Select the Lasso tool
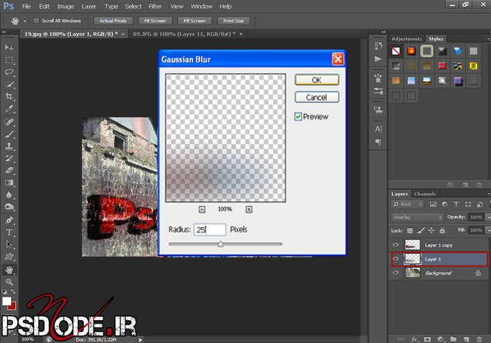Viewport: 491px width, 343px height. click(x=9, y=72)
